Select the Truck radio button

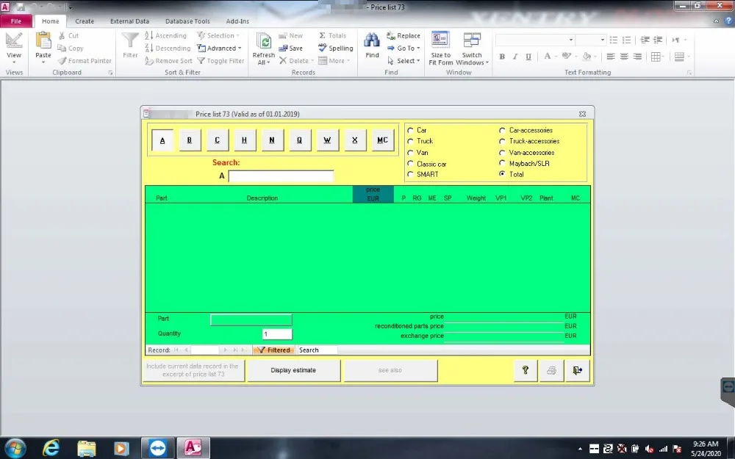[x=410, y=141]
